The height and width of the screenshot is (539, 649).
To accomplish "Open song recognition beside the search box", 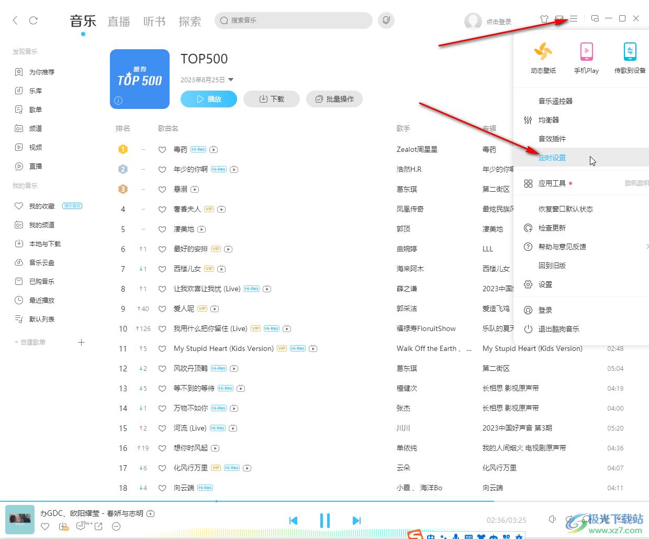I will point(386,20).
